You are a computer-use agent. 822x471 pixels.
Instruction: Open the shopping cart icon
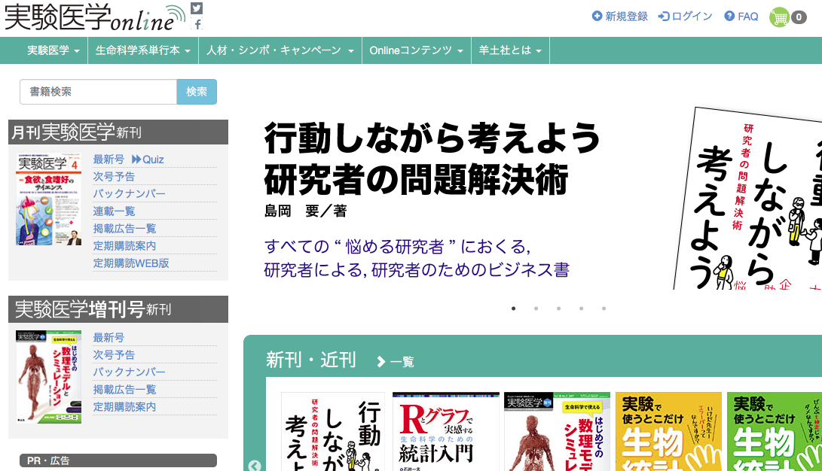780,17
